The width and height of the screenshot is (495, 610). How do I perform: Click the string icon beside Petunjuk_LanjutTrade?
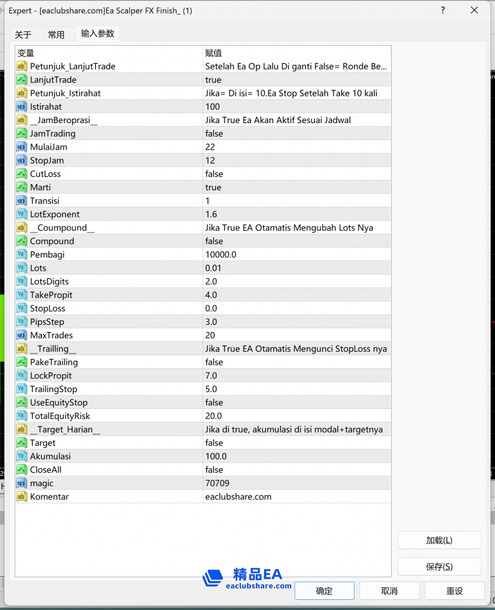click(22, 67)
